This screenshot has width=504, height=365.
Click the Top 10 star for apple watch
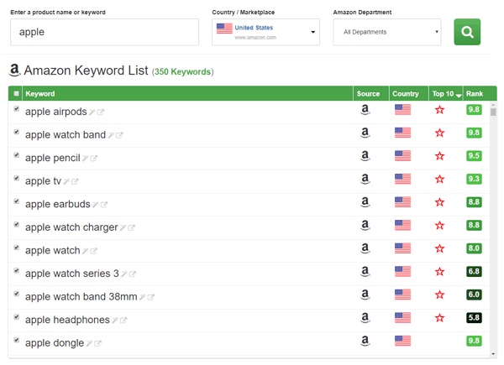(439, 248)
